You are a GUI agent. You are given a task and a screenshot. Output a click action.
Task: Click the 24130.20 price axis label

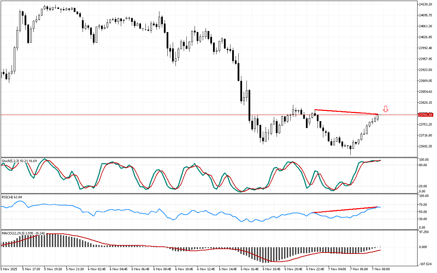tap(426, 4)
